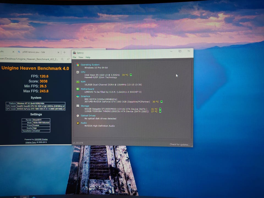Open the View menu in Speccy

coord(81,57)
